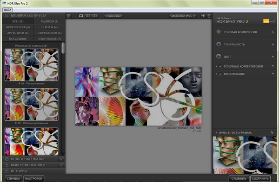Viewport: 279px width, 182px height.
Task: Toggle the background brightness lightbulb icon
Action: tap(203, 16)
